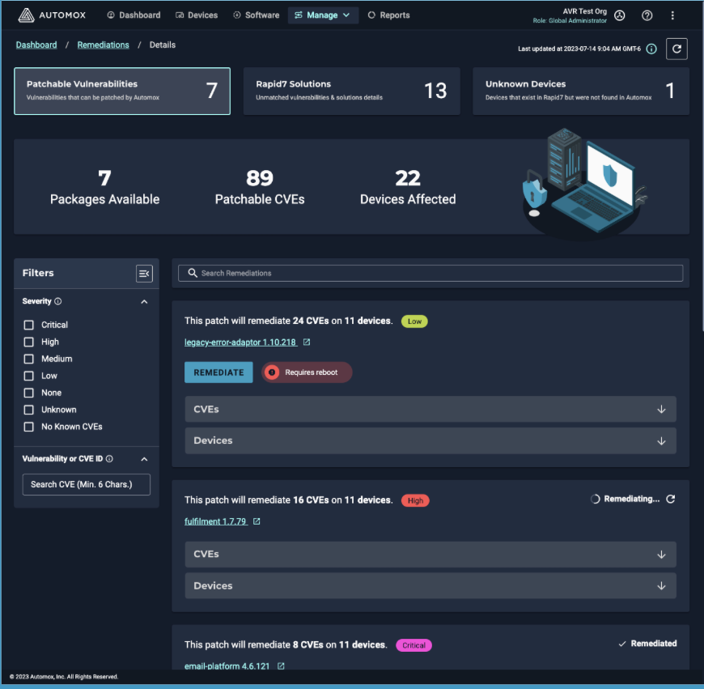
Task: Expand Devices for fulfilment patch
Action: click(x=430, y=585)
